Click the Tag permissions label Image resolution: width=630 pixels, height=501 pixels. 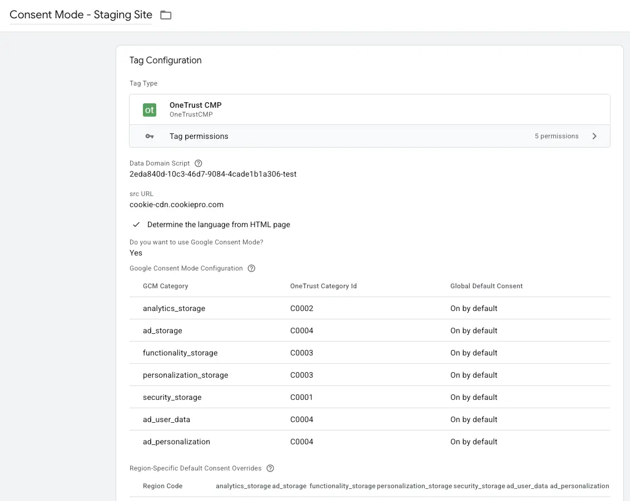coord(199,137)
